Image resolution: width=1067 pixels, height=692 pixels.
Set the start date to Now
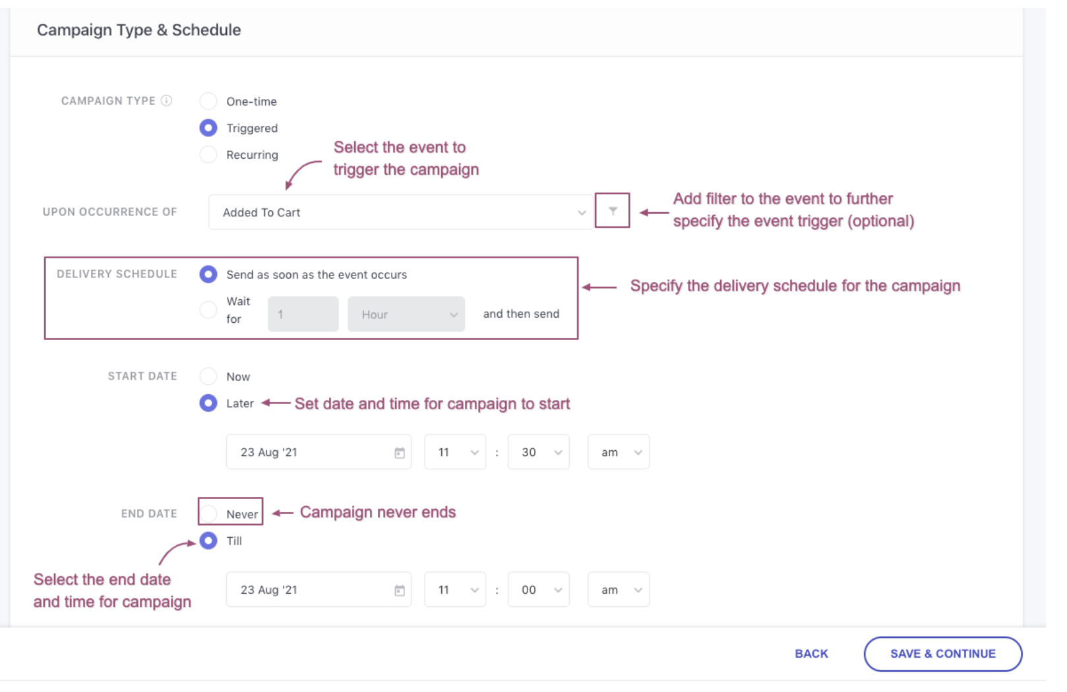(x=208, y=376)
